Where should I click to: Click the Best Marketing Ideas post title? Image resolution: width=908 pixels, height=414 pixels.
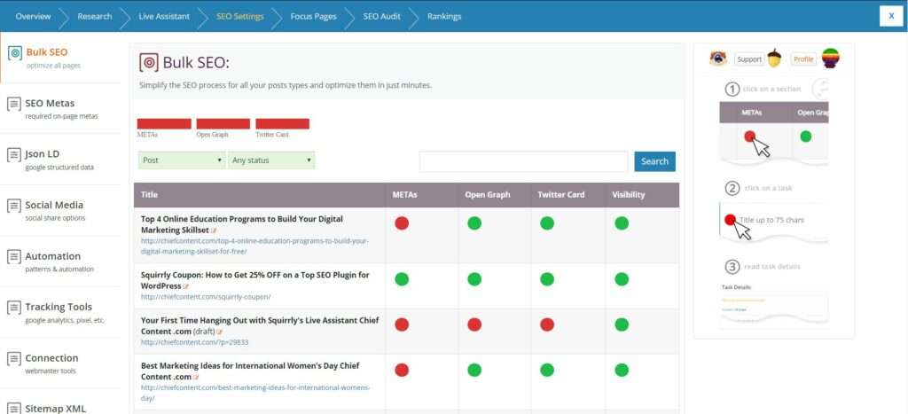[x=250, y=371]
